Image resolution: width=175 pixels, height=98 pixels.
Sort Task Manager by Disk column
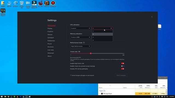tap(154, 87)
